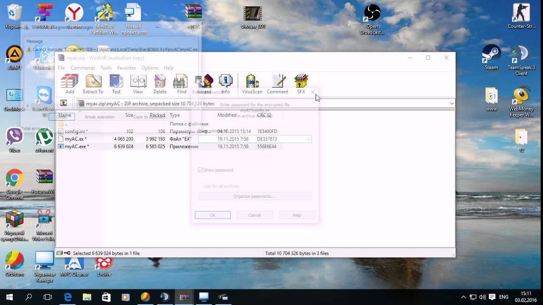
Task: Select the Steam desktop icon
Action: (492, 57)
